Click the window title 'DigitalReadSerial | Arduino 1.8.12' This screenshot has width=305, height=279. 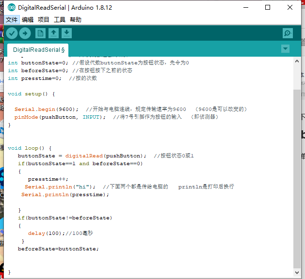click(65, 8)
